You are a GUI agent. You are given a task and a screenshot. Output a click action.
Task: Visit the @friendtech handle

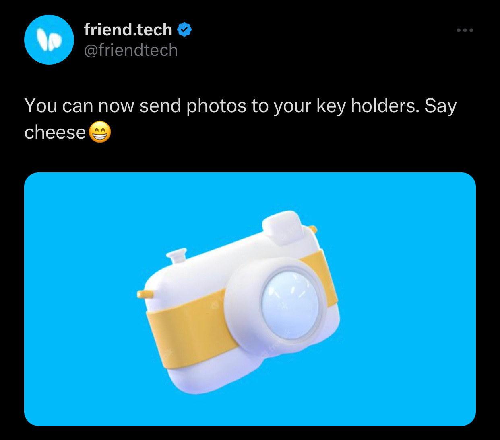(x=131, y=50)
